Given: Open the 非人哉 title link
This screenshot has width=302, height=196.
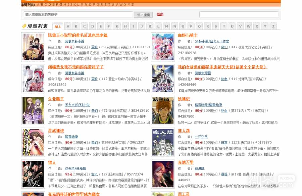Looking at the screenshot, I should (x=184, y=131).
